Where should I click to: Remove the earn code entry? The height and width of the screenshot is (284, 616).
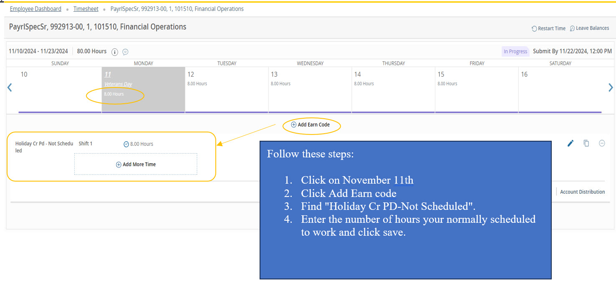602,143
